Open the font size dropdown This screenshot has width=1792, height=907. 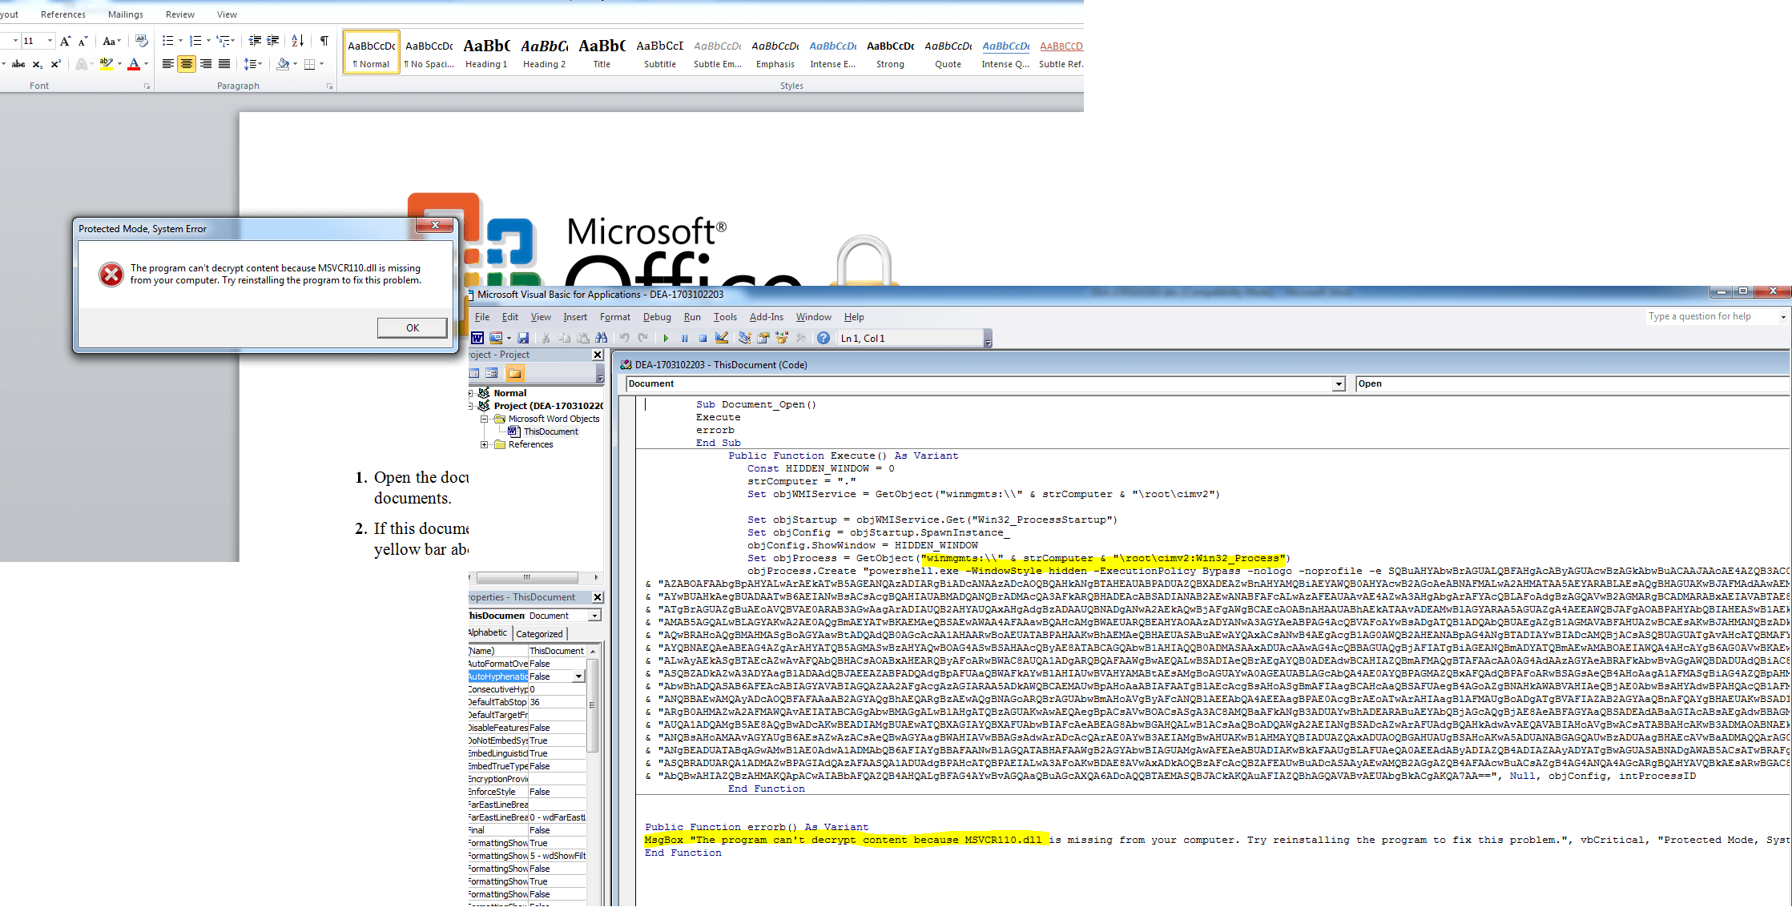click(x=50, y=41)
